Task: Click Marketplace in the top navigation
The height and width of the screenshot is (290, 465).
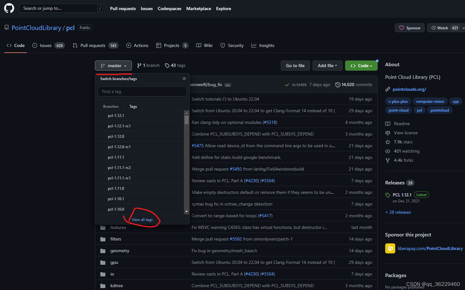Action: coord(199,9)
